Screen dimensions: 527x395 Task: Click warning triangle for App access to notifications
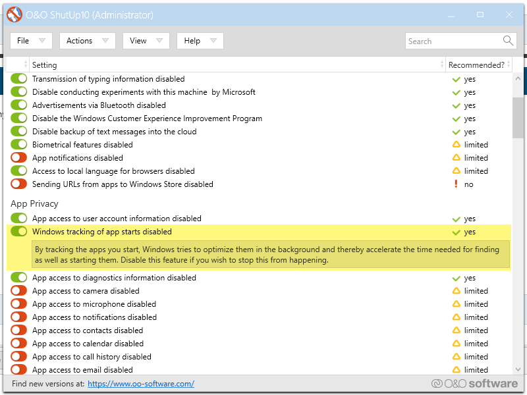[456, 317]
